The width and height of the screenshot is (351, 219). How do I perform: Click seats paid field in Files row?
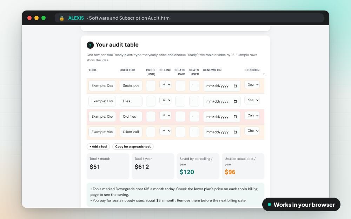(x=180, y=101)
